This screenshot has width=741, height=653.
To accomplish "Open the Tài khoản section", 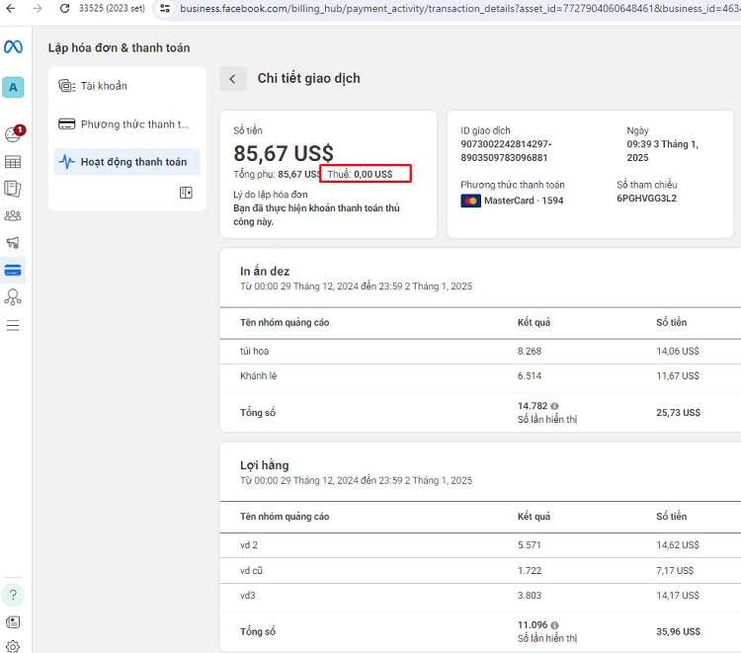I will [x=104, y=86].
